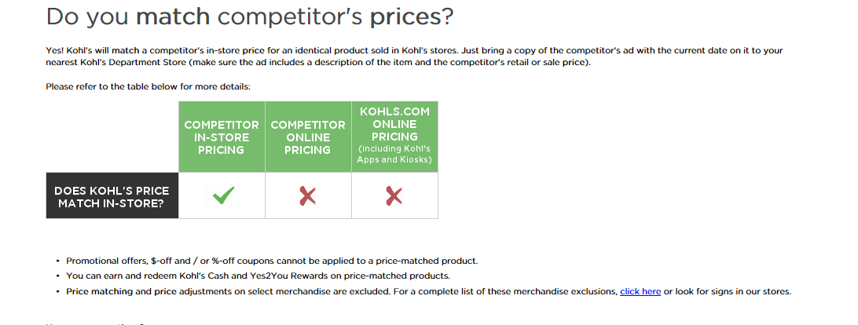The image size is (858, 325).
Task: Open the 'click here' exclusions link
Action: tap(640, 291)
